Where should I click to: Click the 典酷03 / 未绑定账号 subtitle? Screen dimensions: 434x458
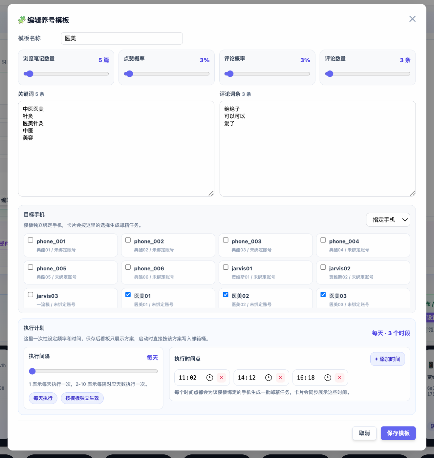coord(251,250)
